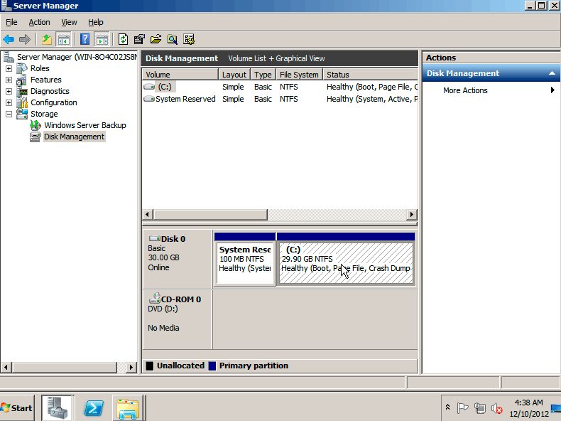Viewport: 561px width, 421px height.
Task: Open the View menu
Action: (69, 22)
